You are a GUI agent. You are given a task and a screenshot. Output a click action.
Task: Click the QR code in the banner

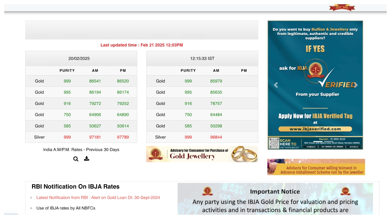click(274, 143)
